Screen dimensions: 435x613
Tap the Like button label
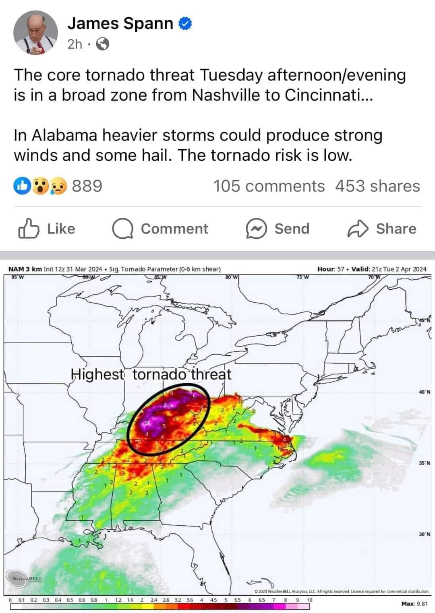coord(61,229)
